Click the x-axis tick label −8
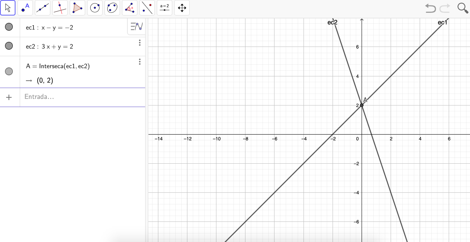 click(245, 138)
